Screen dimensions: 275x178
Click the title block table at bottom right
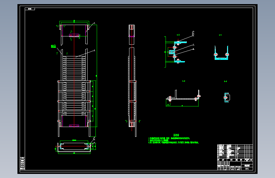[235, 157]
